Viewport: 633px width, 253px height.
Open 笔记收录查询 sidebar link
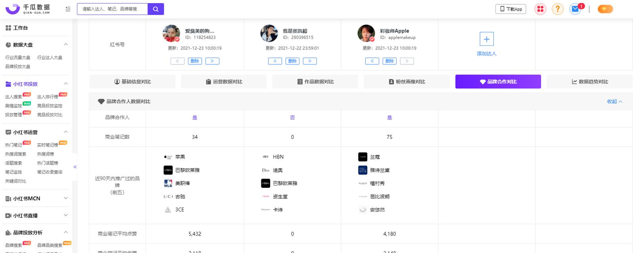pos(50,172)
